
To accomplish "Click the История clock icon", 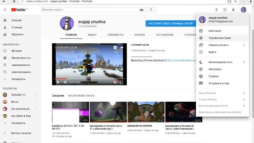I will [5, 51].
